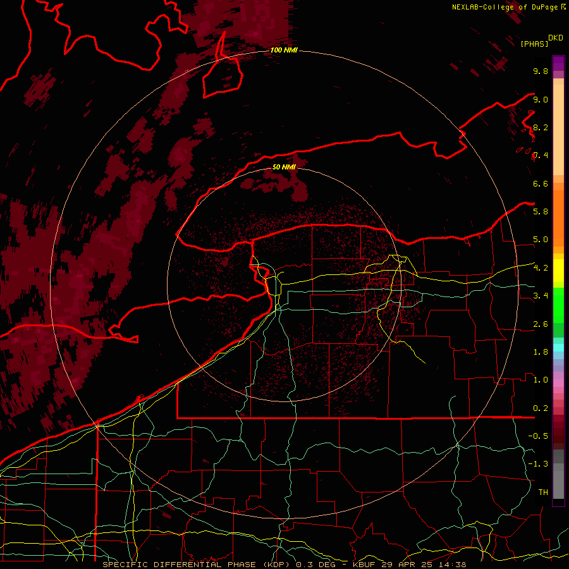This screenshot has height=569, width=569.
Task: Pick the purple band at the top of the color bar
Action: point(558,63)
